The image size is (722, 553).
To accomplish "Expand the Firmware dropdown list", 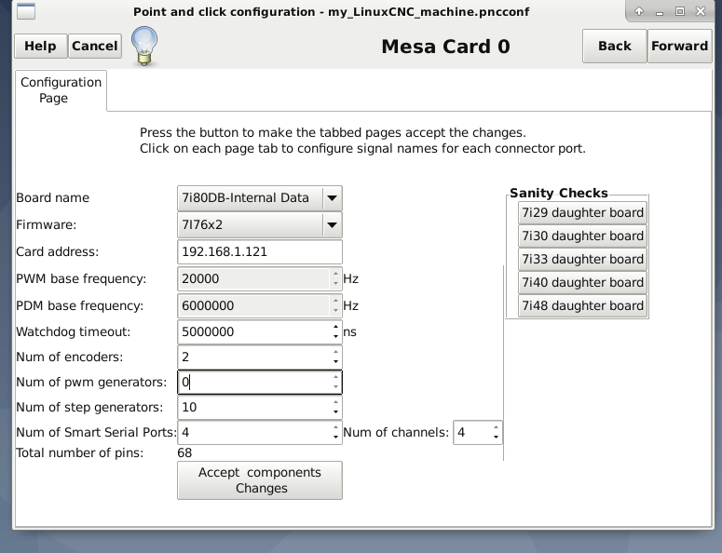I will pyautogui.click(x=332, y=224).
